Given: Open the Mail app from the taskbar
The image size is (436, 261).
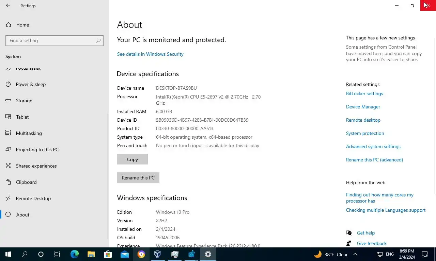Looking at the screenshot, I should 124,254.
